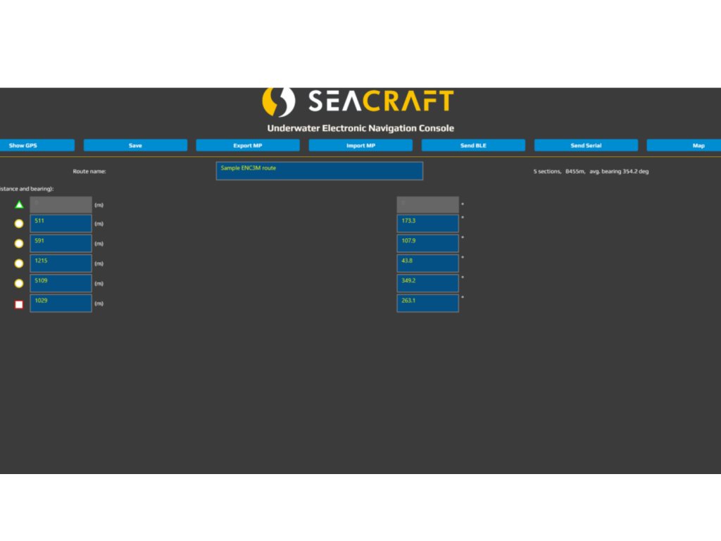This screenshot has height=541, width=721.
Task: Select yellow waypoint marker beside 5109
Action: [19, 283]
